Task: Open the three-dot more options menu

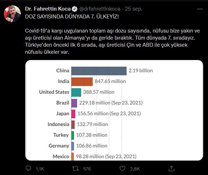Action: [x=200, y=9]
